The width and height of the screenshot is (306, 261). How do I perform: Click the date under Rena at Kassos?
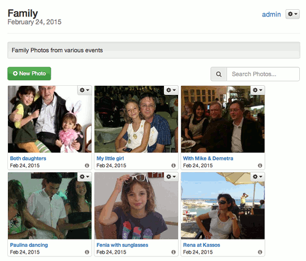point(198,252)
